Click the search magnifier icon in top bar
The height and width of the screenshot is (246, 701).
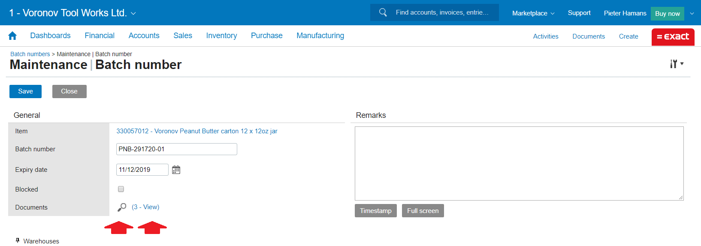[383, 12]
